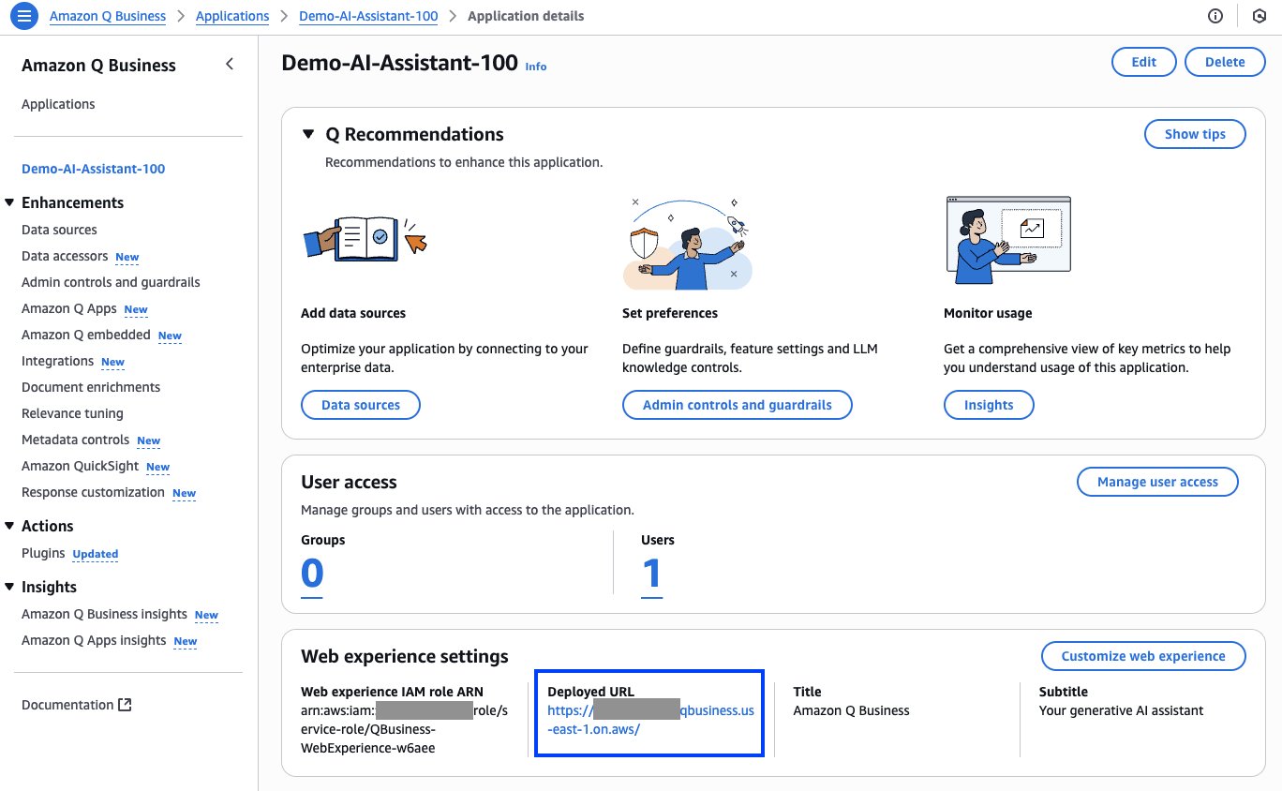
Task: Click the Show tips button
Action: [1195, 134]
